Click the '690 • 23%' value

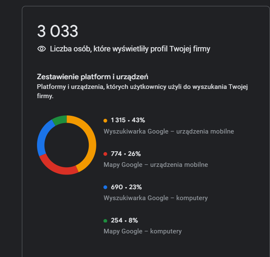126,187
